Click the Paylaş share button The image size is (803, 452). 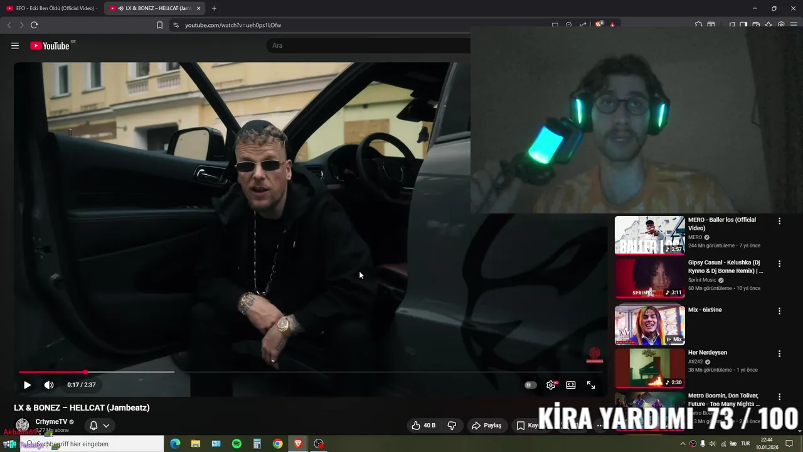(487, 426)
